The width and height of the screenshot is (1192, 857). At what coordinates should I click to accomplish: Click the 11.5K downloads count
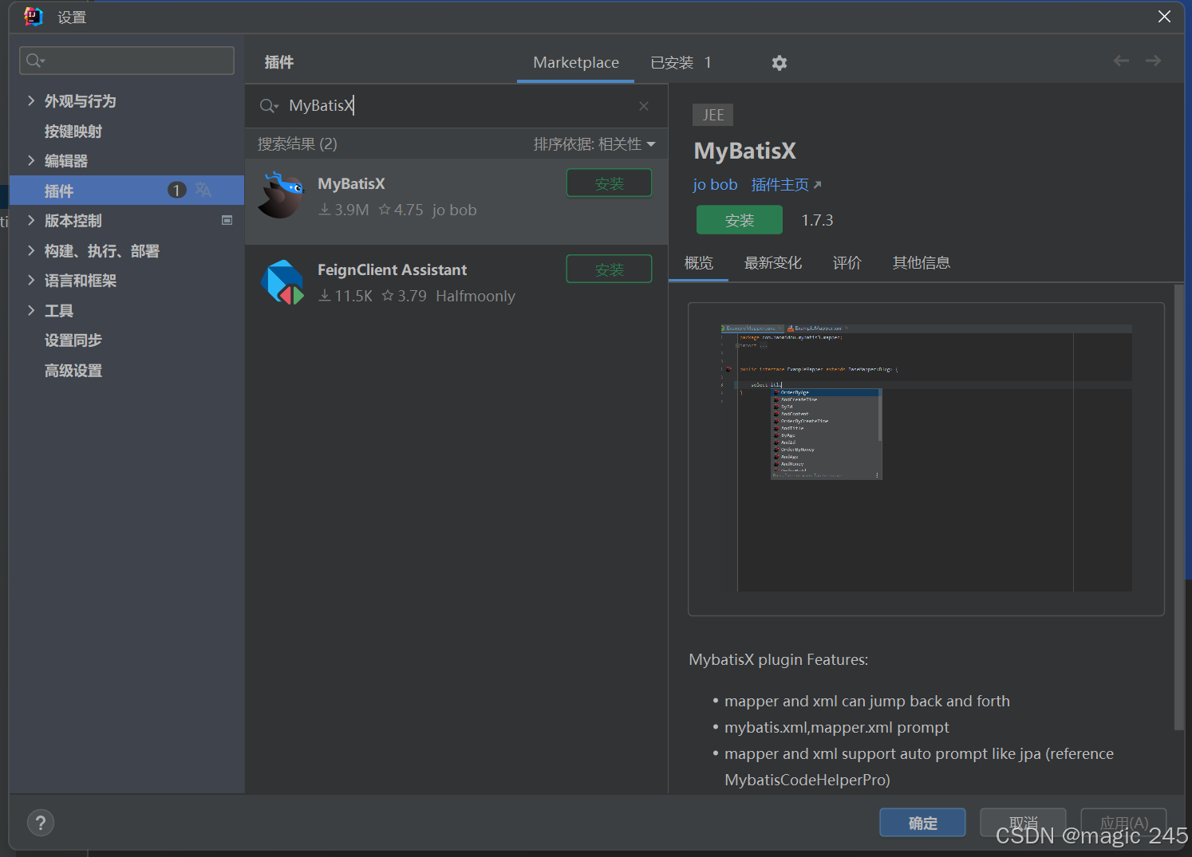point(345,296)
